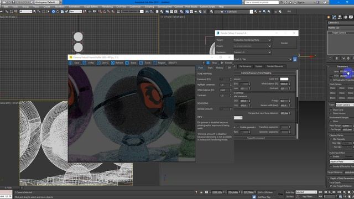The image size is (354, 199).
Task: Open camera Type dropdown Target Camera
Action: coord(345,105)
